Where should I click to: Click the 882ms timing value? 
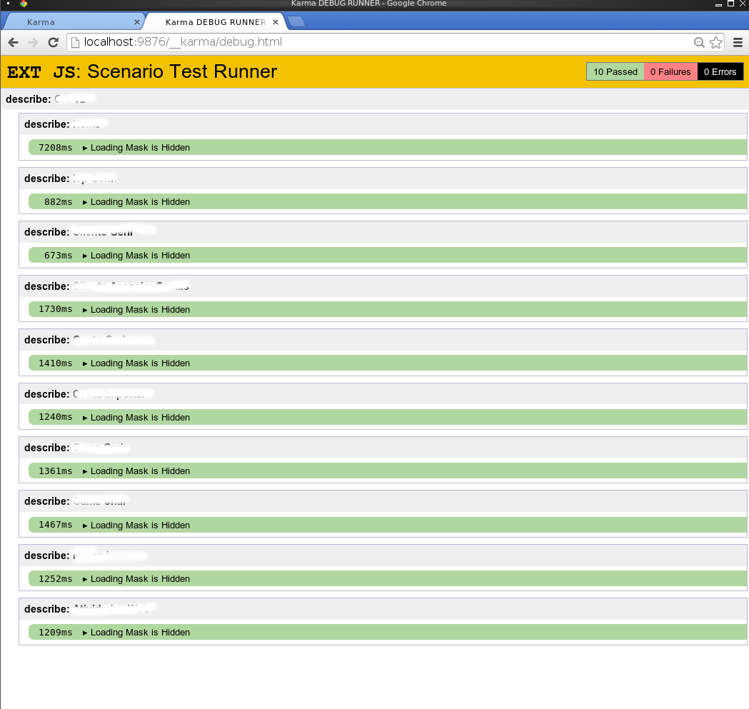[x=59, y=202]
